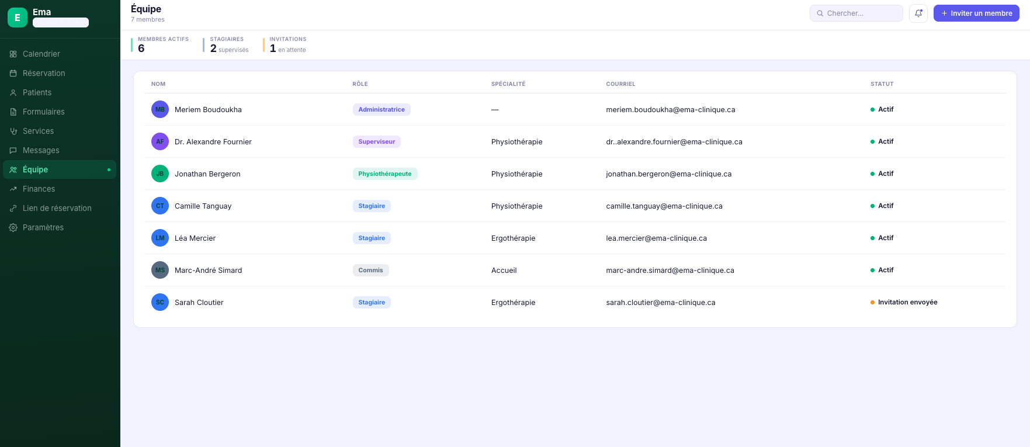
Task: Click the Services stethoscope icon
Action: tap(13, 131)
